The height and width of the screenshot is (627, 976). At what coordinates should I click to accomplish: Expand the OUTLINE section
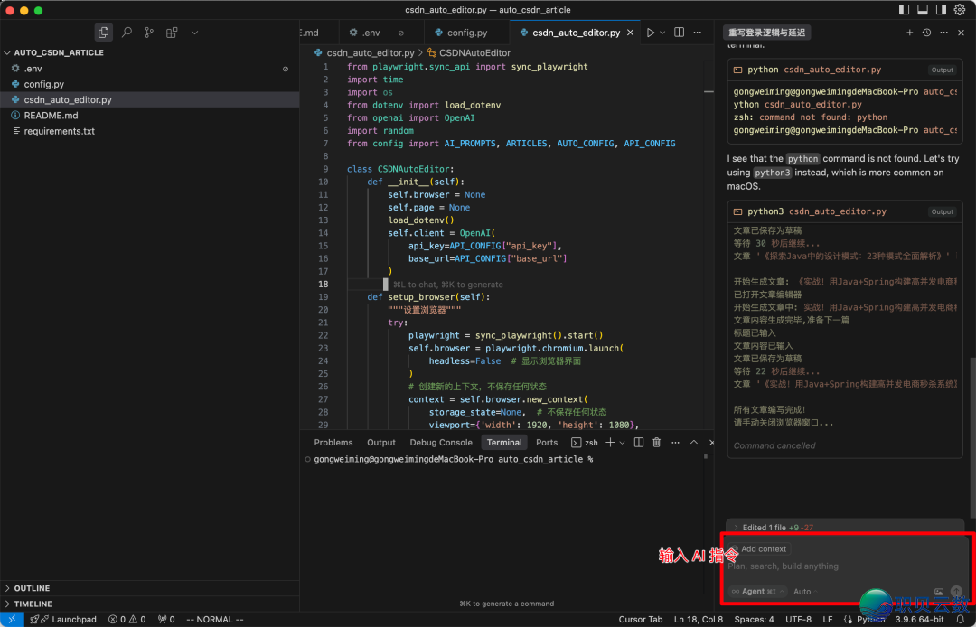click(x=32, y=588)
